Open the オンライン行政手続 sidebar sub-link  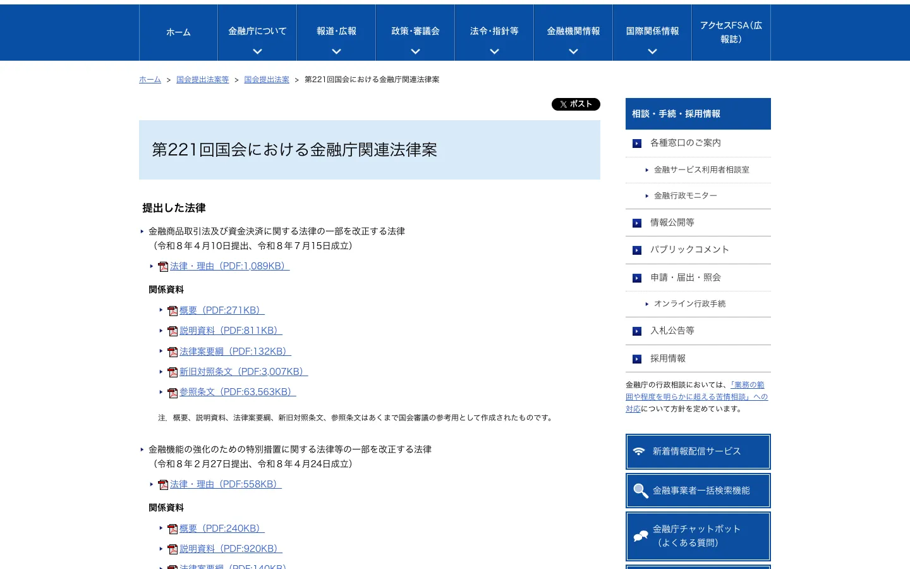coord(689,304)
